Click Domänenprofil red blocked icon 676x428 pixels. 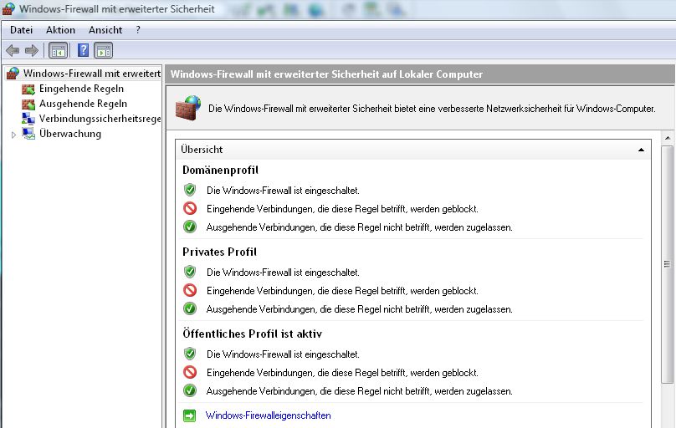[x=190, y=208]
